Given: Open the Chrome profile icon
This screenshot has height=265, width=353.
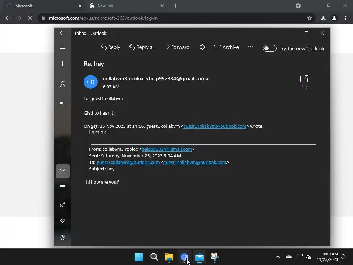Looking at the screenshot, I should pyautogui.click(x=334, y=18).
